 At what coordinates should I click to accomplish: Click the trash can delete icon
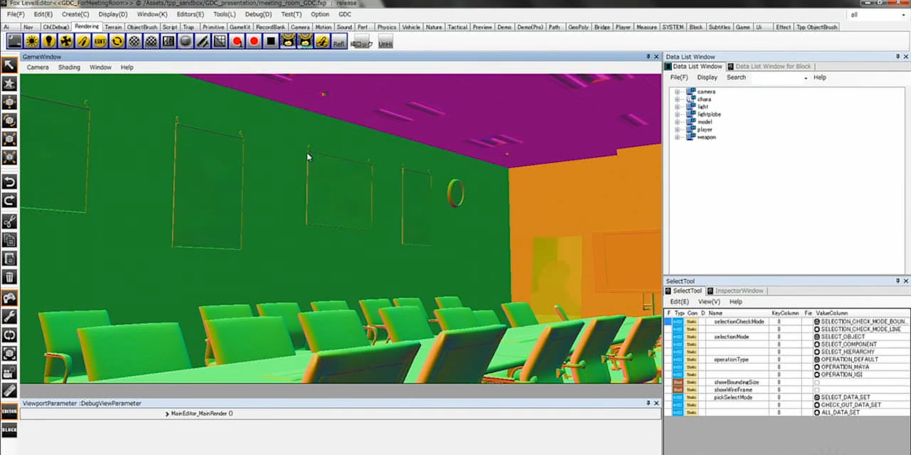9,277
